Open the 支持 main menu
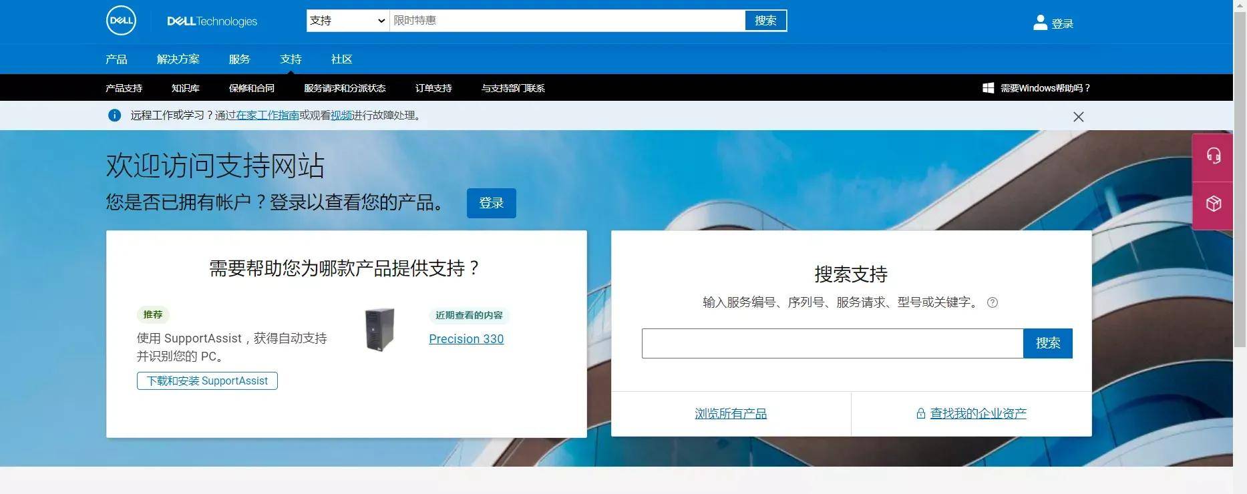This screenshot has height=494, width=1247. [291, 59]
